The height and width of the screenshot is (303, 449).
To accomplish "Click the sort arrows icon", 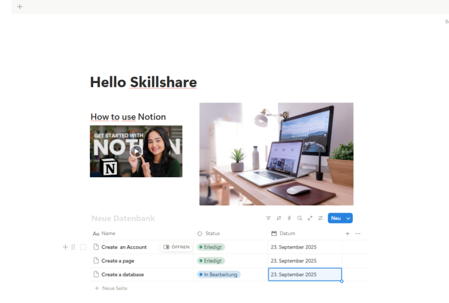I will [x=279, y=218].
